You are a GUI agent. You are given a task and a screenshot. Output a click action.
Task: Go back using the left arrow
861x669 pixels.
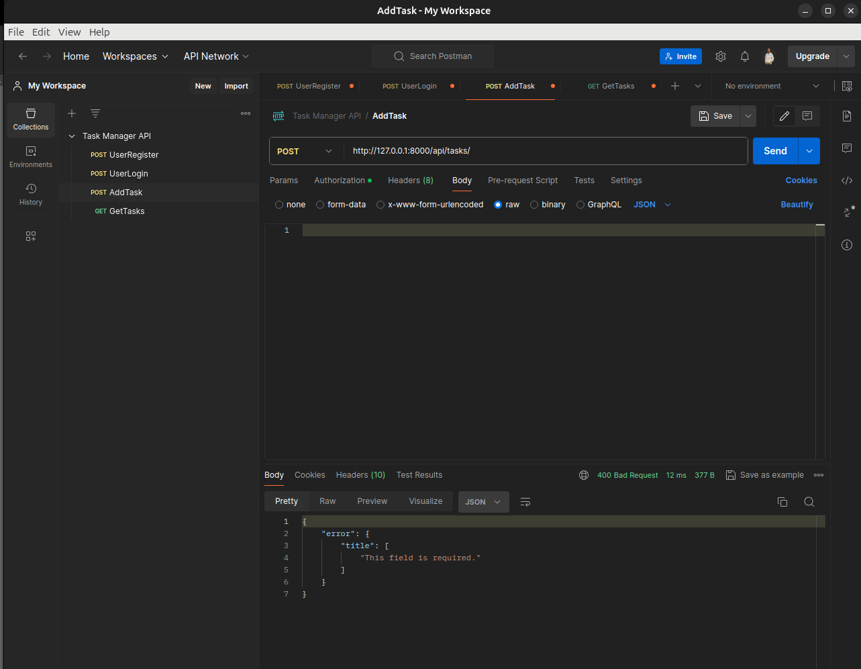point(23,56)
